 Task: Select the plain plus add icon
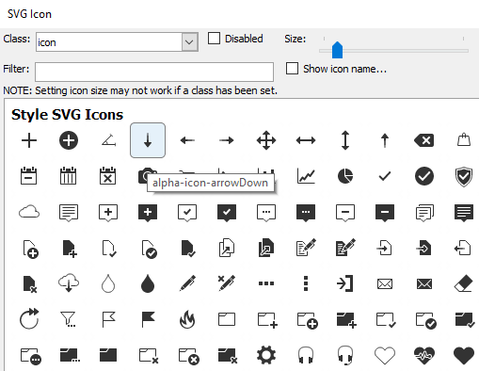pyautogui.click(x=29, y=140)
